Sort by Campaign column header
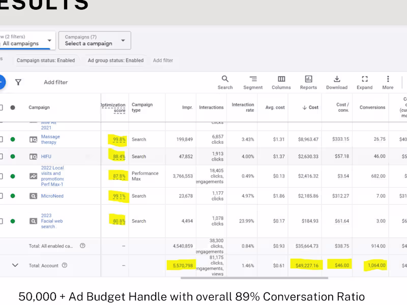407x305 pixels. click(39, 107)
